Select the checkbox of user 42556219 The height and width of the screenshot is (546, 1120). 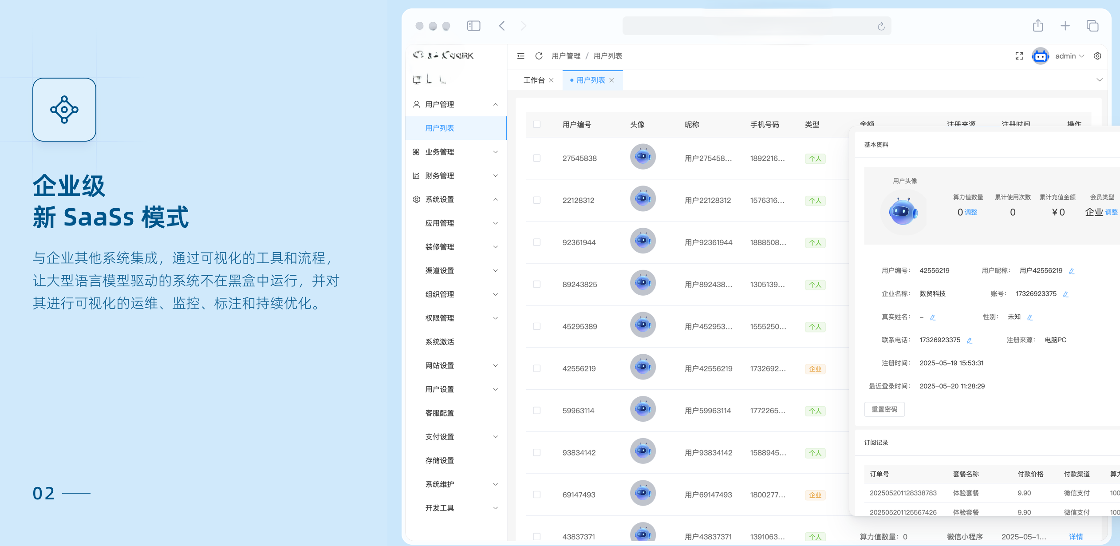(x=537, y=368)
